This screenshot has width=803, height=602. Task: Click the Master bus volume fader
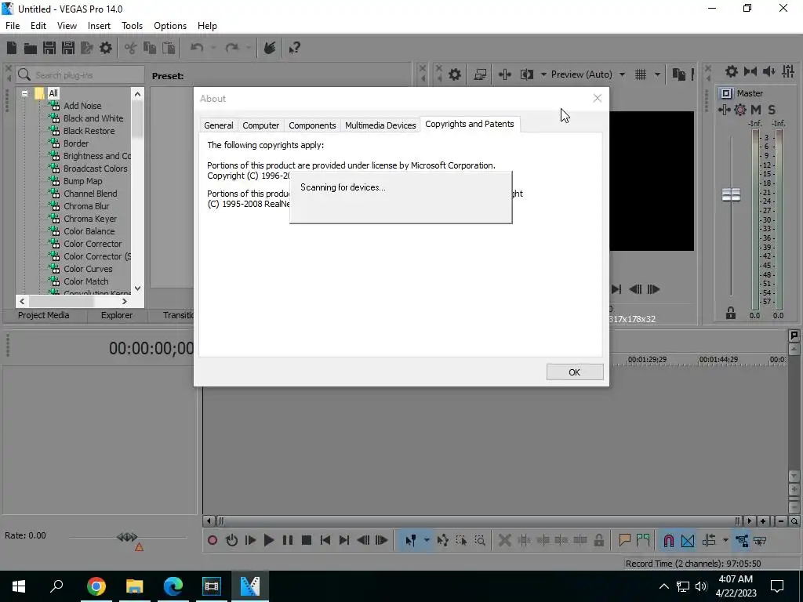tap(731, 194)
